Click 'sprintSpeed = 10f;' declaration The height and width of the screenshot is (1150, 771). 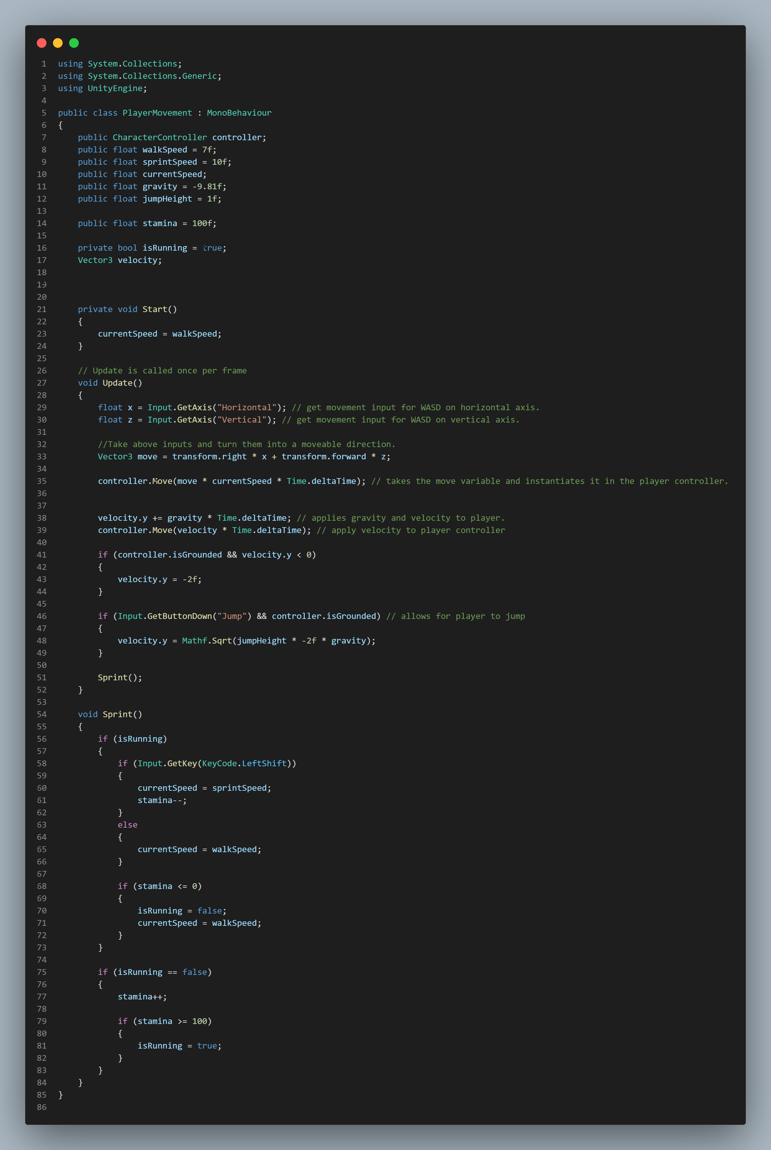(x=187, y=162)
